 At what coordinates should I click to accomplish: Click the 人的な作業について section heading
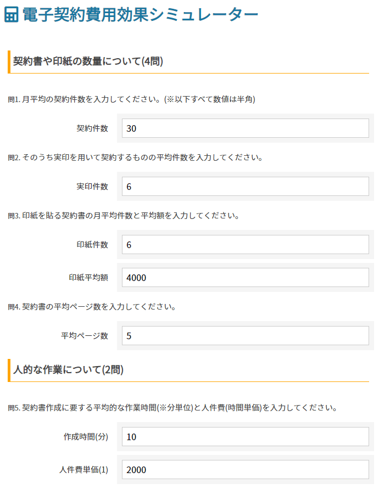(68, 370)
